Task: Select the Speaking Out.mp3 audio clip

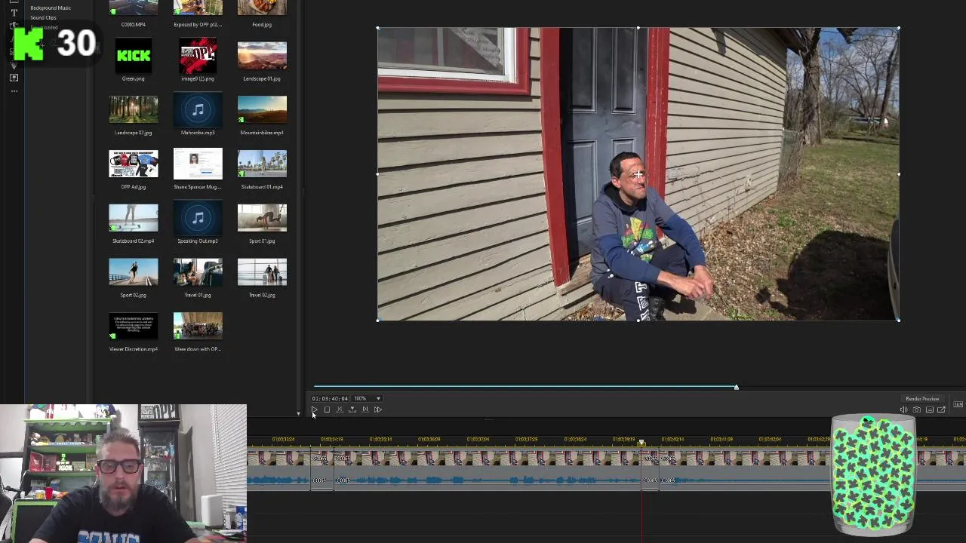Action: pos(198,218)
